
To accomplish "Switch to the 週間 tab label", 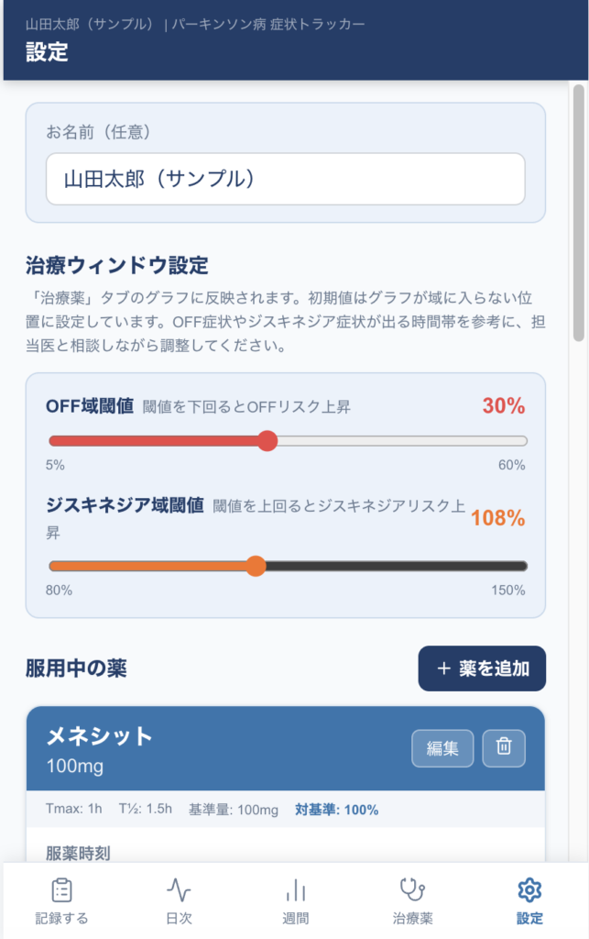I will (295, 918).
